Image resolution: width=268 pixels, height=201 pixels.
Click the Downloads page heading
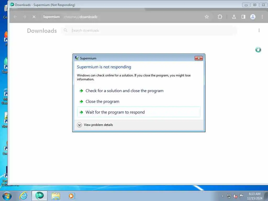click(42, 31)
